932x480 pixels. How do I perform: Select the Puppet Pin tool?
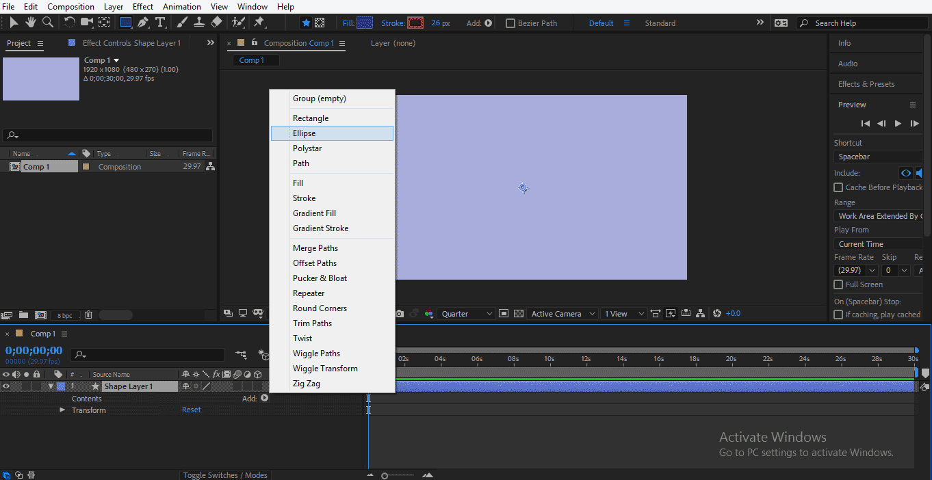click(x=260, y=23)
